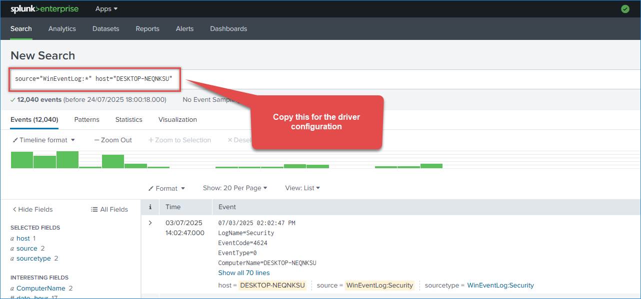Switch to the Visualization tab

pos(177,120)
